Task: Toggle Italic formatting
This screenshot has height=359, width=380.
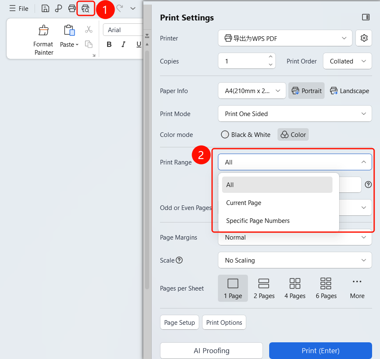Action: point(124,44)
